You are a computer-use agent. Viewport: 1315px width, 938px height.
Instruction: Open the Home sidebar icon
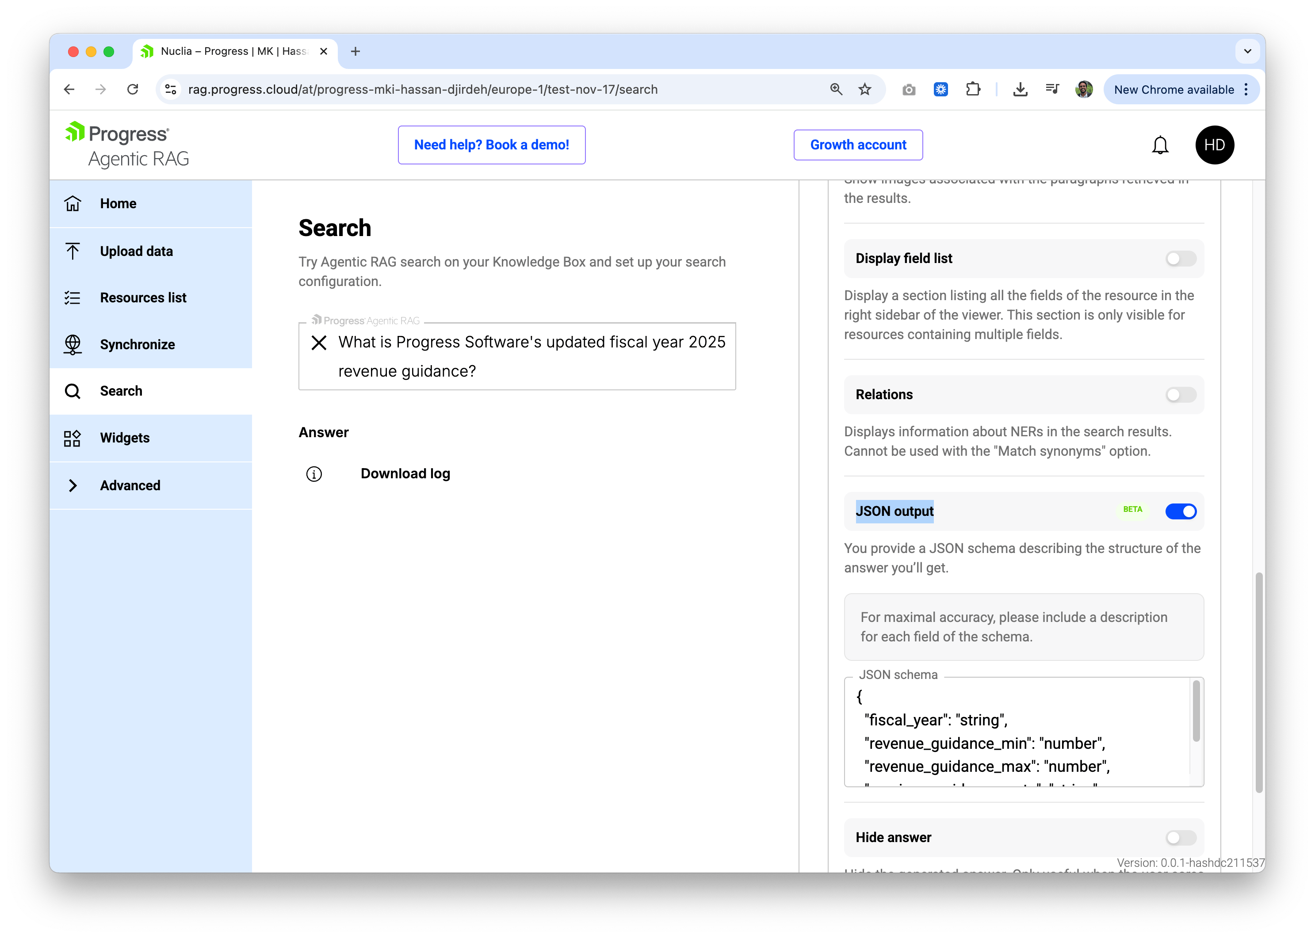coord(72,204)
